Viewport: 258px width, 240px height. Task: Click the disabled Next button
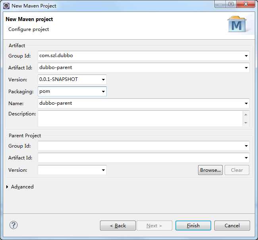point(154,226)
